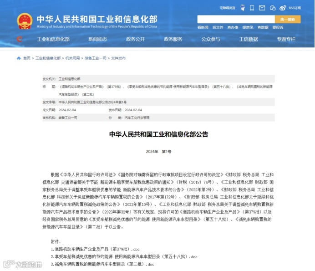
Task: Open the 政务服务 nav menu
Action: (173, 39)
